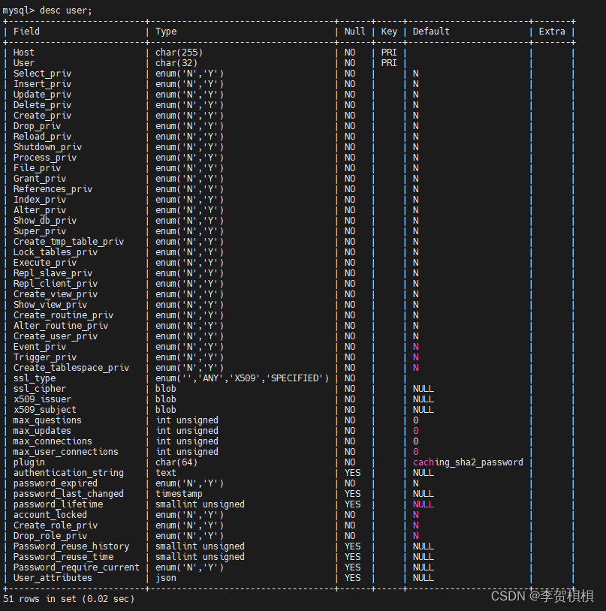Image resolution: width=606 pixels, height=611 pixels.
Task: Select the Create_priv field name
Action: [x=43, y=116]
